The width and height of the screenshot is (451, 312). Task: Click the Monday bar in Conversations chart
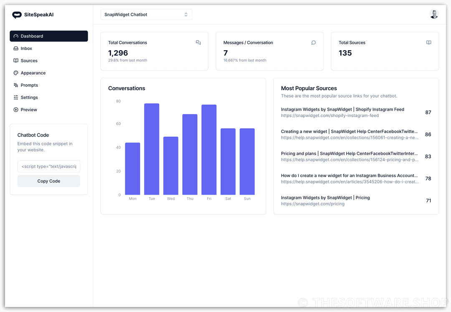pos(133,169)
